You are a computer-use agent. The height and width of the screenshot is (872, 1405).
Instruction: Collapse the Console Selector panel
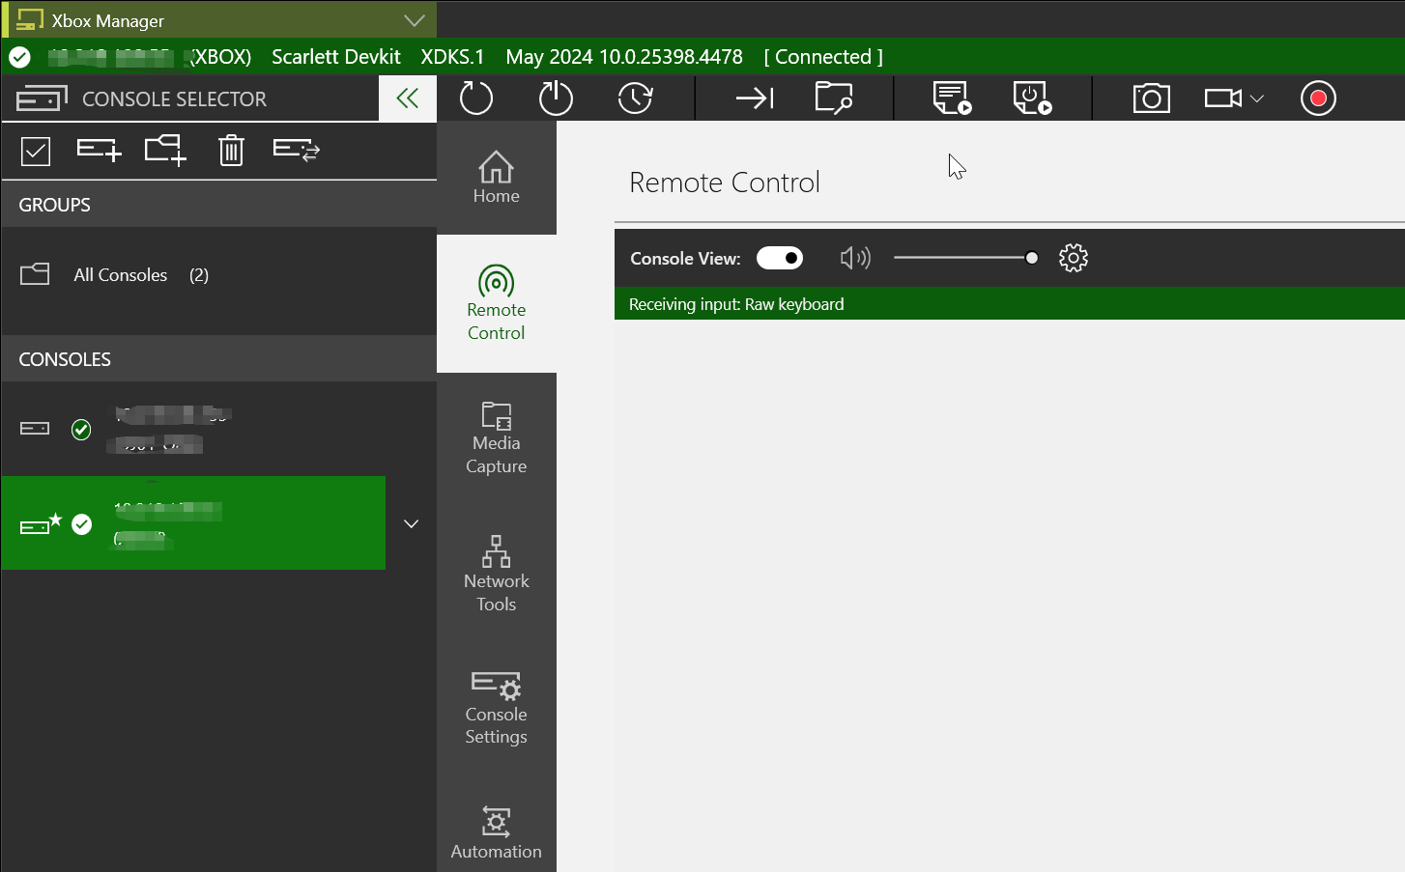tap(408, 98)
